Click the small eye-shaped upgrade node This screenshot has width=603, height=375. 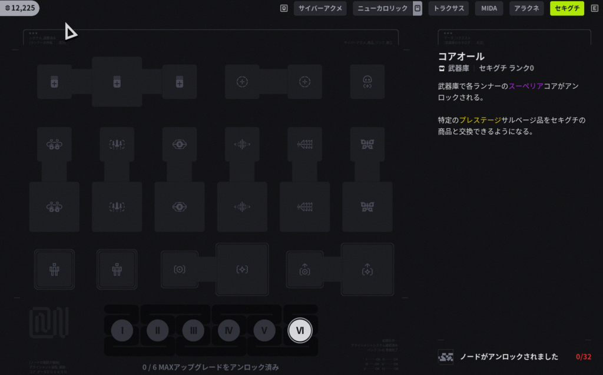tap(180, 144)
